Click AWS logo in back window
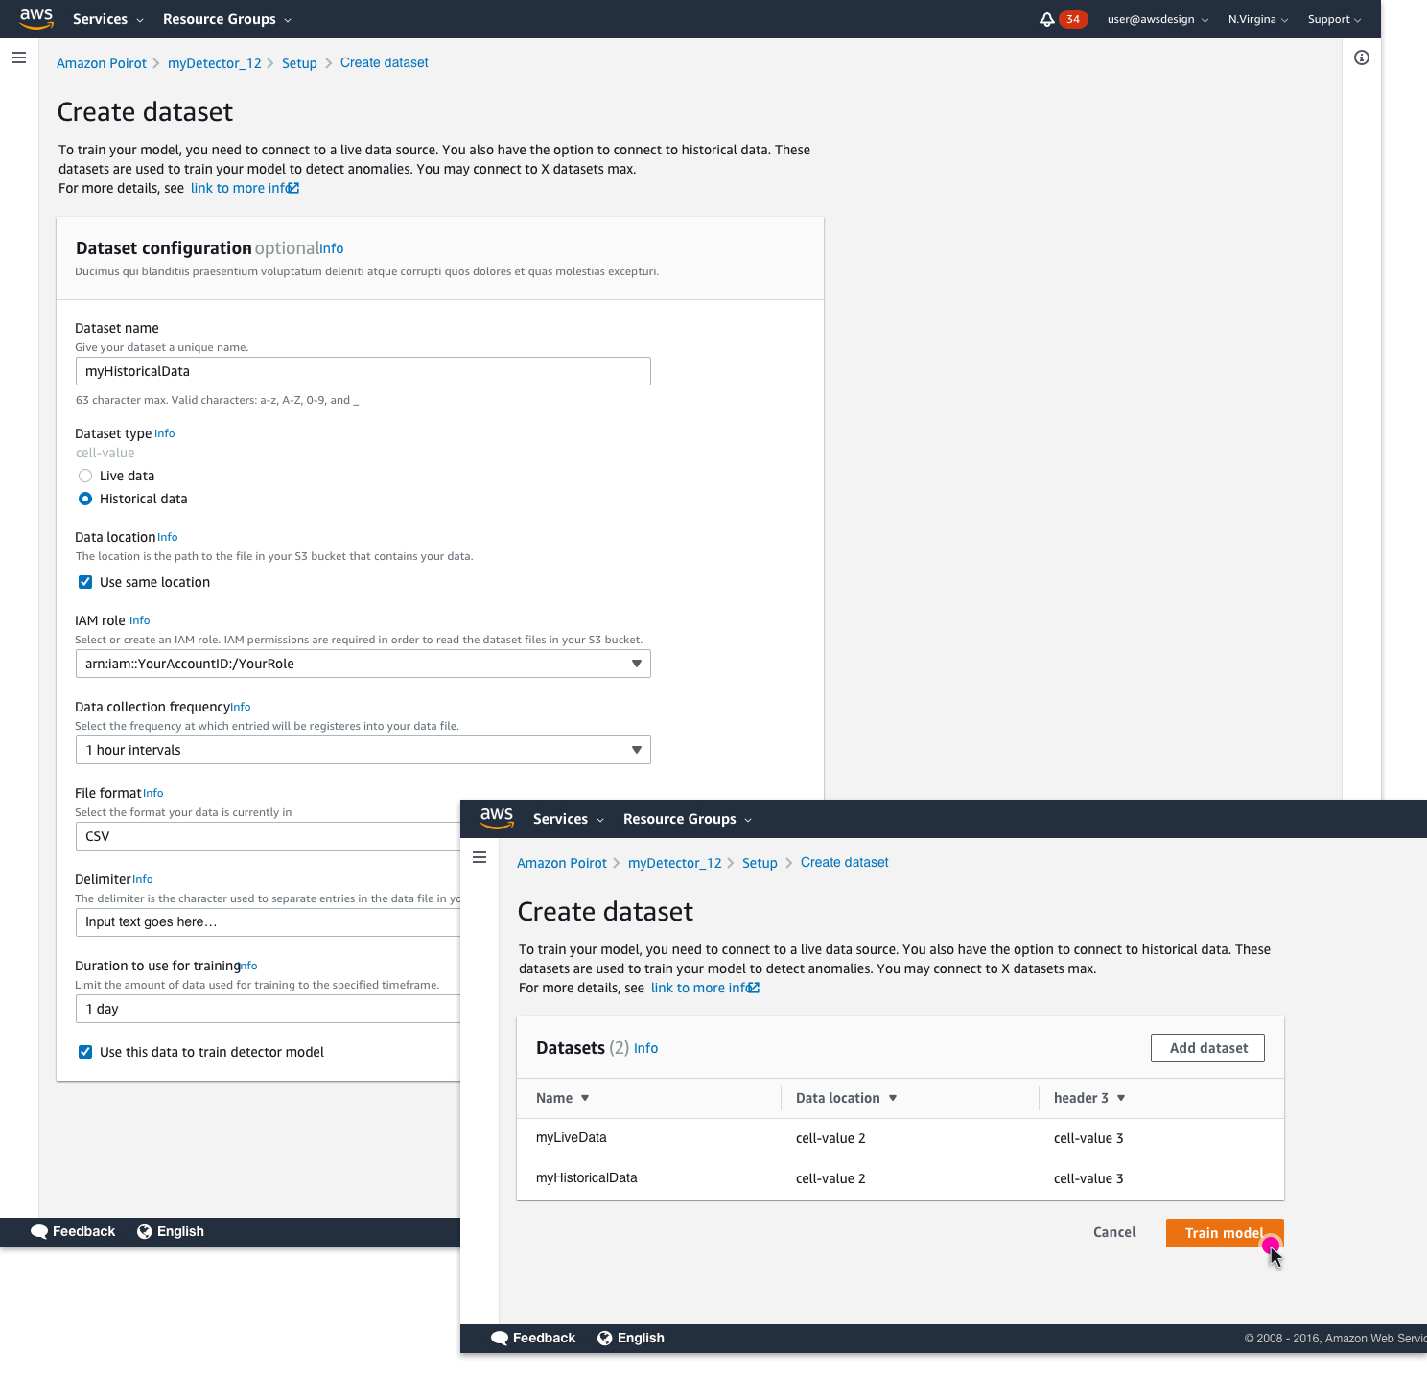Viewport: 1427px width, 1399px height. tap(36, 18)
